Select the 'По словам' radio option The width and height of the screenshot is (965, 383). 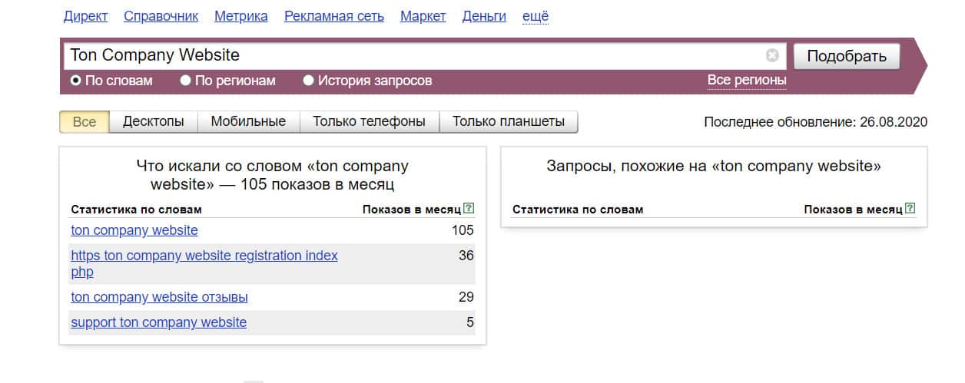(111, 81)
